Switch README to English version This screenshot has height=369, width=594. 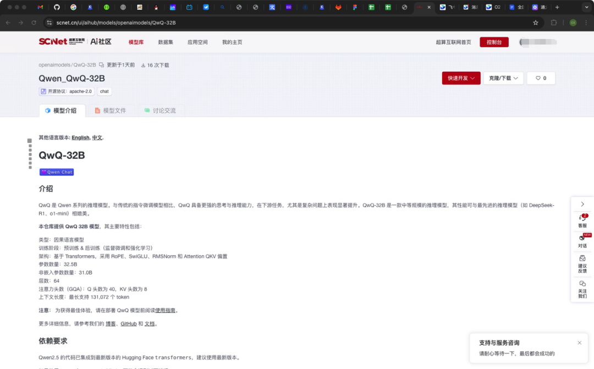pos(80,137)
